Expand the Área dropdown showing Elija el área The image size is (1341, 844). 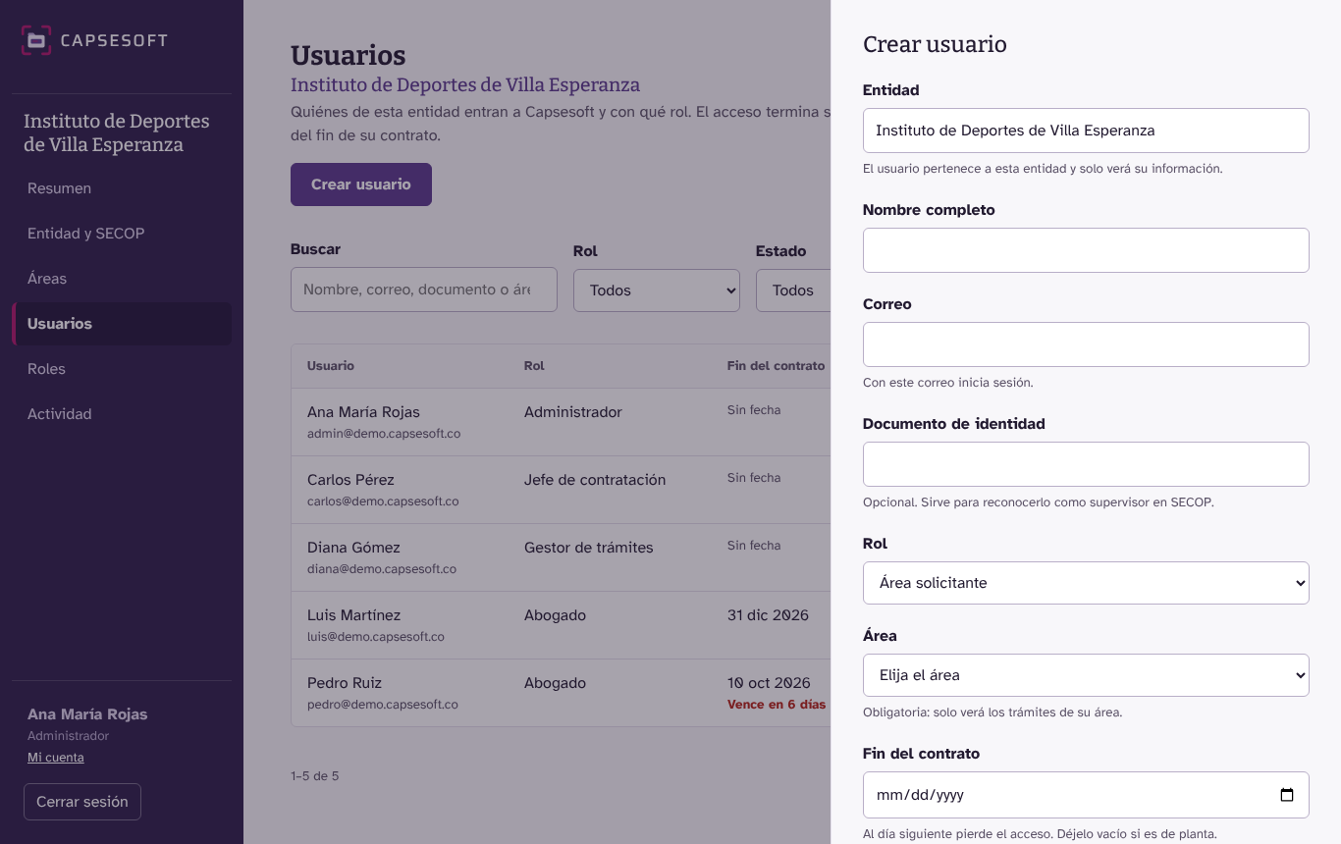[x=1086, y=675]
